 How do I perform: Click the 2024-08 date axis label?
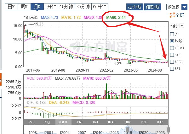(x=155, y=70)
